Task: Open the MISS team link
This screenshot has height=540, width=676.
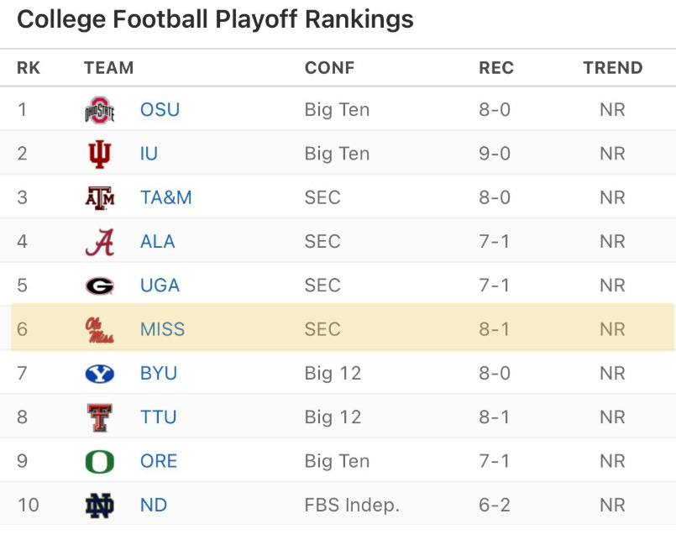Action: (x=162, y=329)
